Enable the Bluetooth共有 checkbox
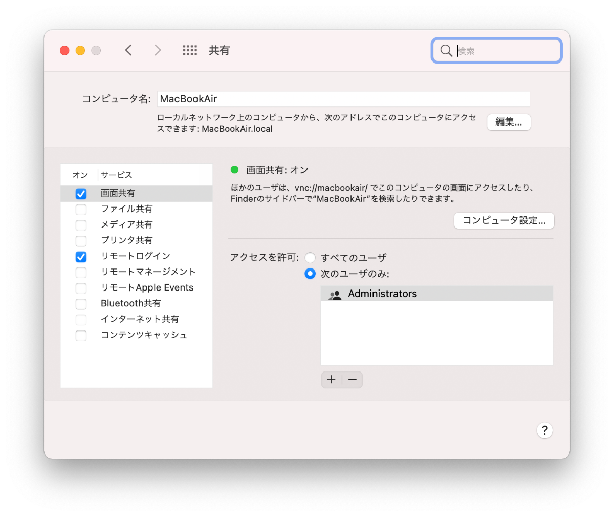 (x=81, y=304)
